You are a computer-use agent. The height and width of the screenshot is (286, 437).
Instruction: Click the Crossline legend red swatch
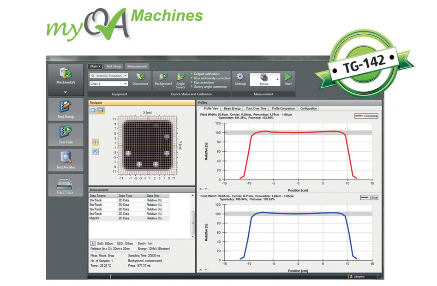[359, 116]
